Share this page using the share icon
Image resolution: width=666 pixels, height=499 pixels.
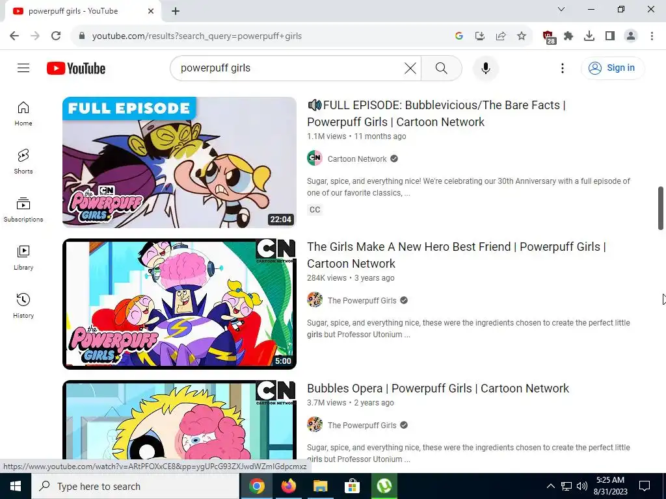point(501,36)
